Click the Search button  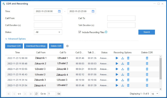(x=147, y=32)
